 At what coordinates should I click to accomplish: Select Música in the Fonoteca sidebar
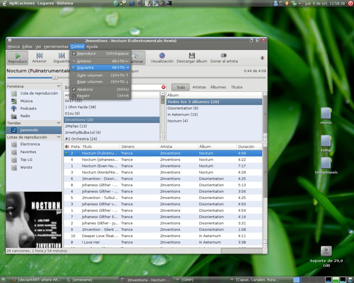tap(34, 101)
